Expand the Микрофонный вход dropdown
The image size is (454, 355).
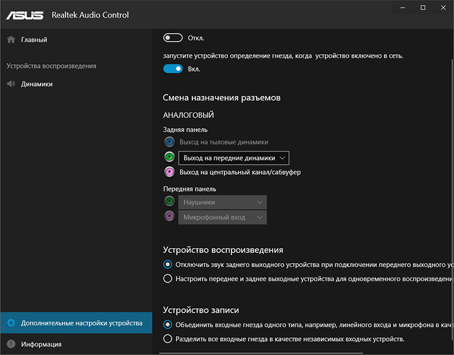[223, 218]
